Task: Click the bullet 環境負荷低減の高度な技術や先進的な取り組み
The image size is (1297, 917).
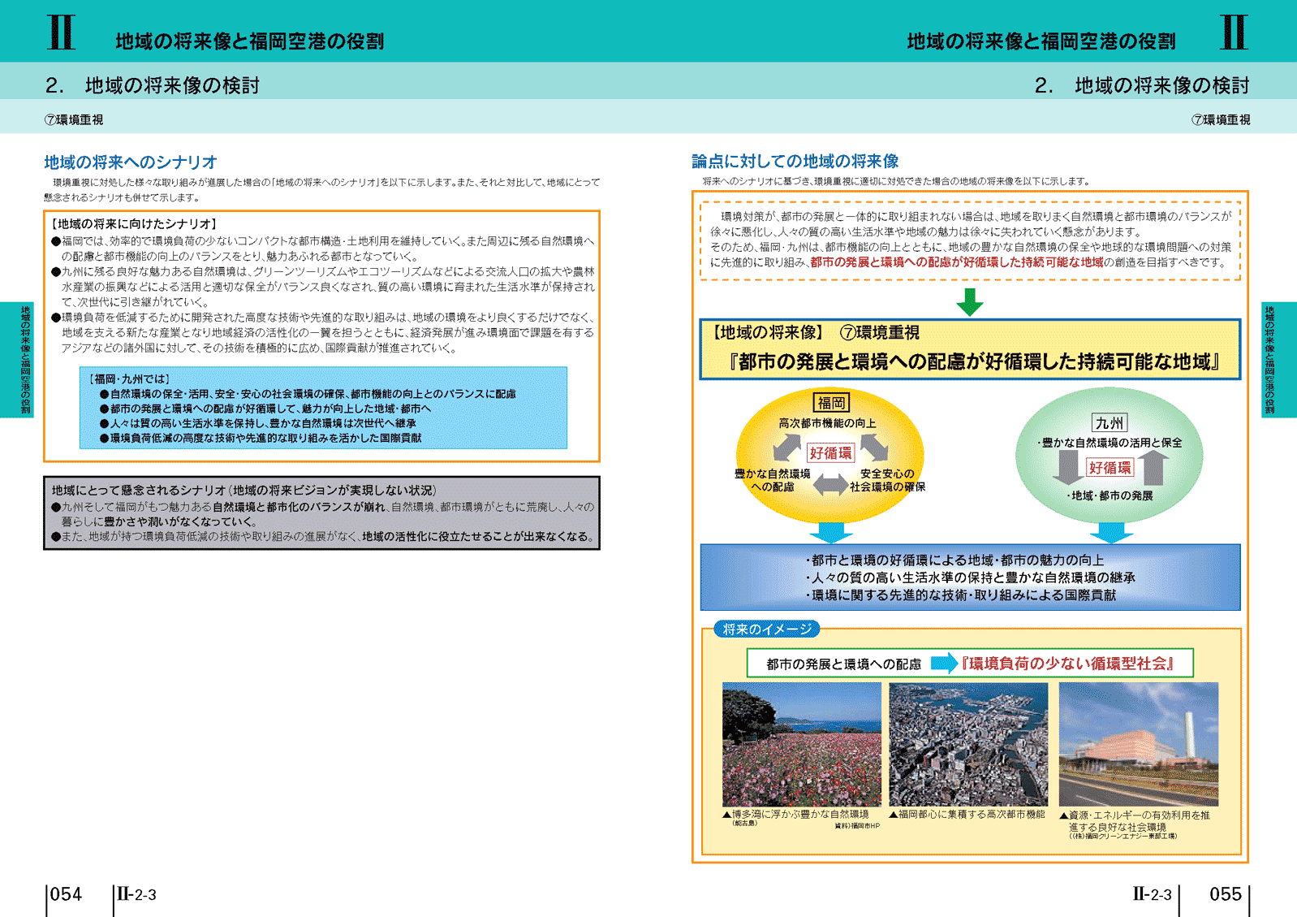Action: click(261, 438)
